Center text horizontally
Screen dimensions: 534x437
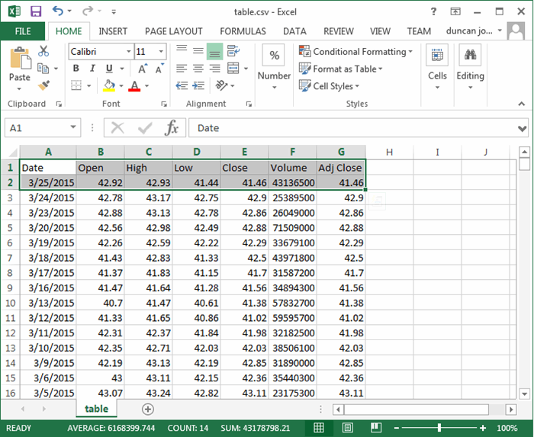pyautogui.click(x=198, y=69)
